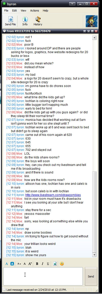102x294 pixels.
Task: Open the Actions menu
Action: [x=35, y=11]
